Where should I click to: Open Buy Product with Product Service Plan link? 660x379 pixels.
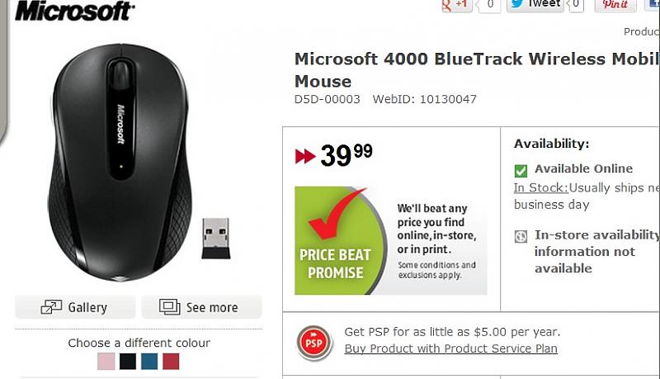tap(450, 348)
